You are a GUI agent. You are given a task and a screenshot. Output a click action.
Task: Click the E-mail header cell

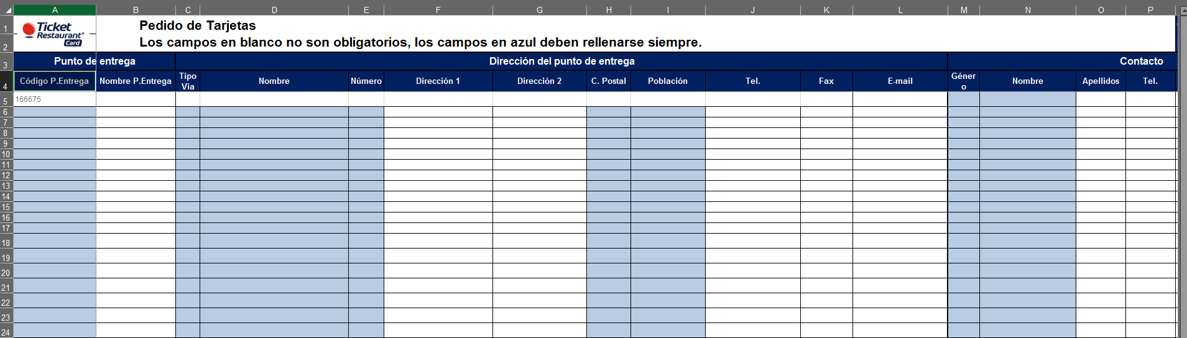point(900,81)
